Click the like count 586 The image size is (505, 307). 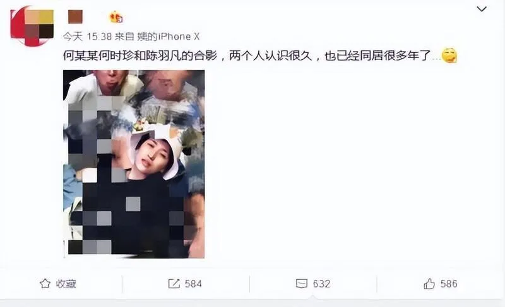[x=449, y=284]
